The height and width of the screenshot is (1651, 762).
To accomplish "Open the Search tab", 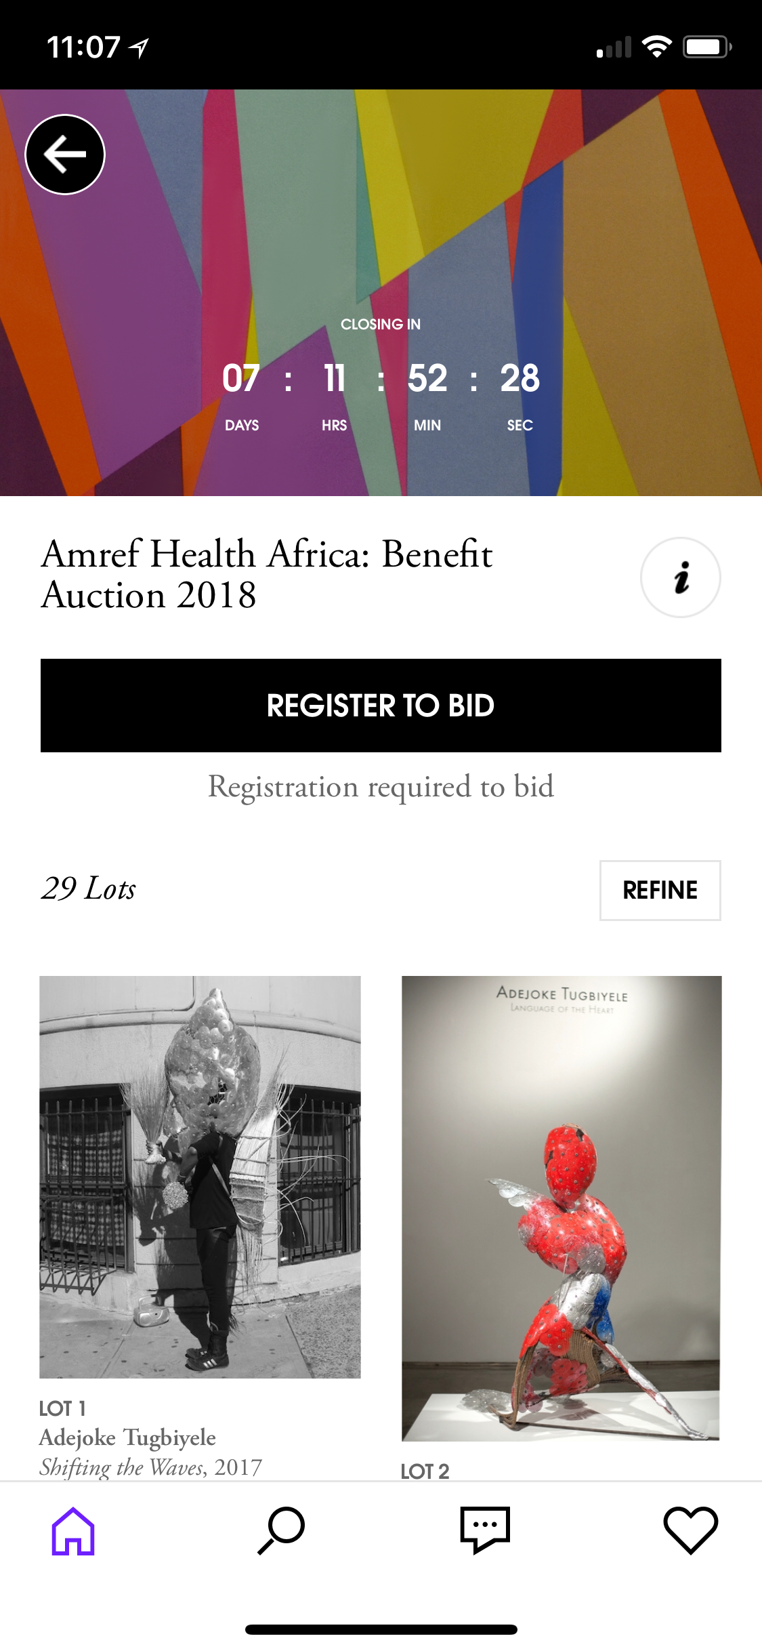I will pyautogui.click(x=281, y=1531).
